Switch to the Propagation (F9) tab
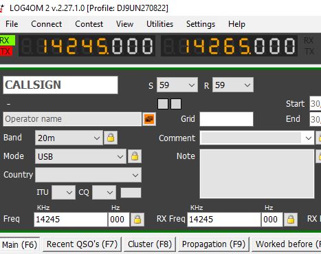This screenshot has width=321, height=254. [214, 244]
